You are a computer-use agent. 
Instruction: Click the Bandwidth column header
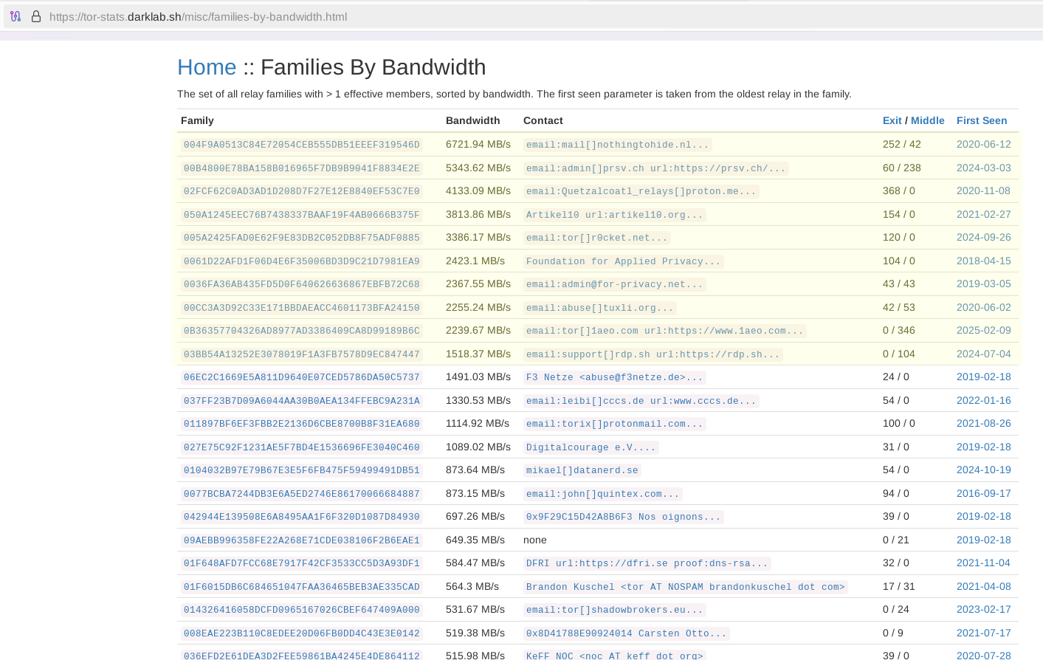(x=473, y=120)
